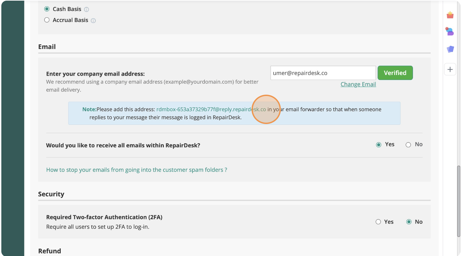Click the rdmbox reply.repairdesk.co forwarding address
461x256 pixels.
pos(211,109)
